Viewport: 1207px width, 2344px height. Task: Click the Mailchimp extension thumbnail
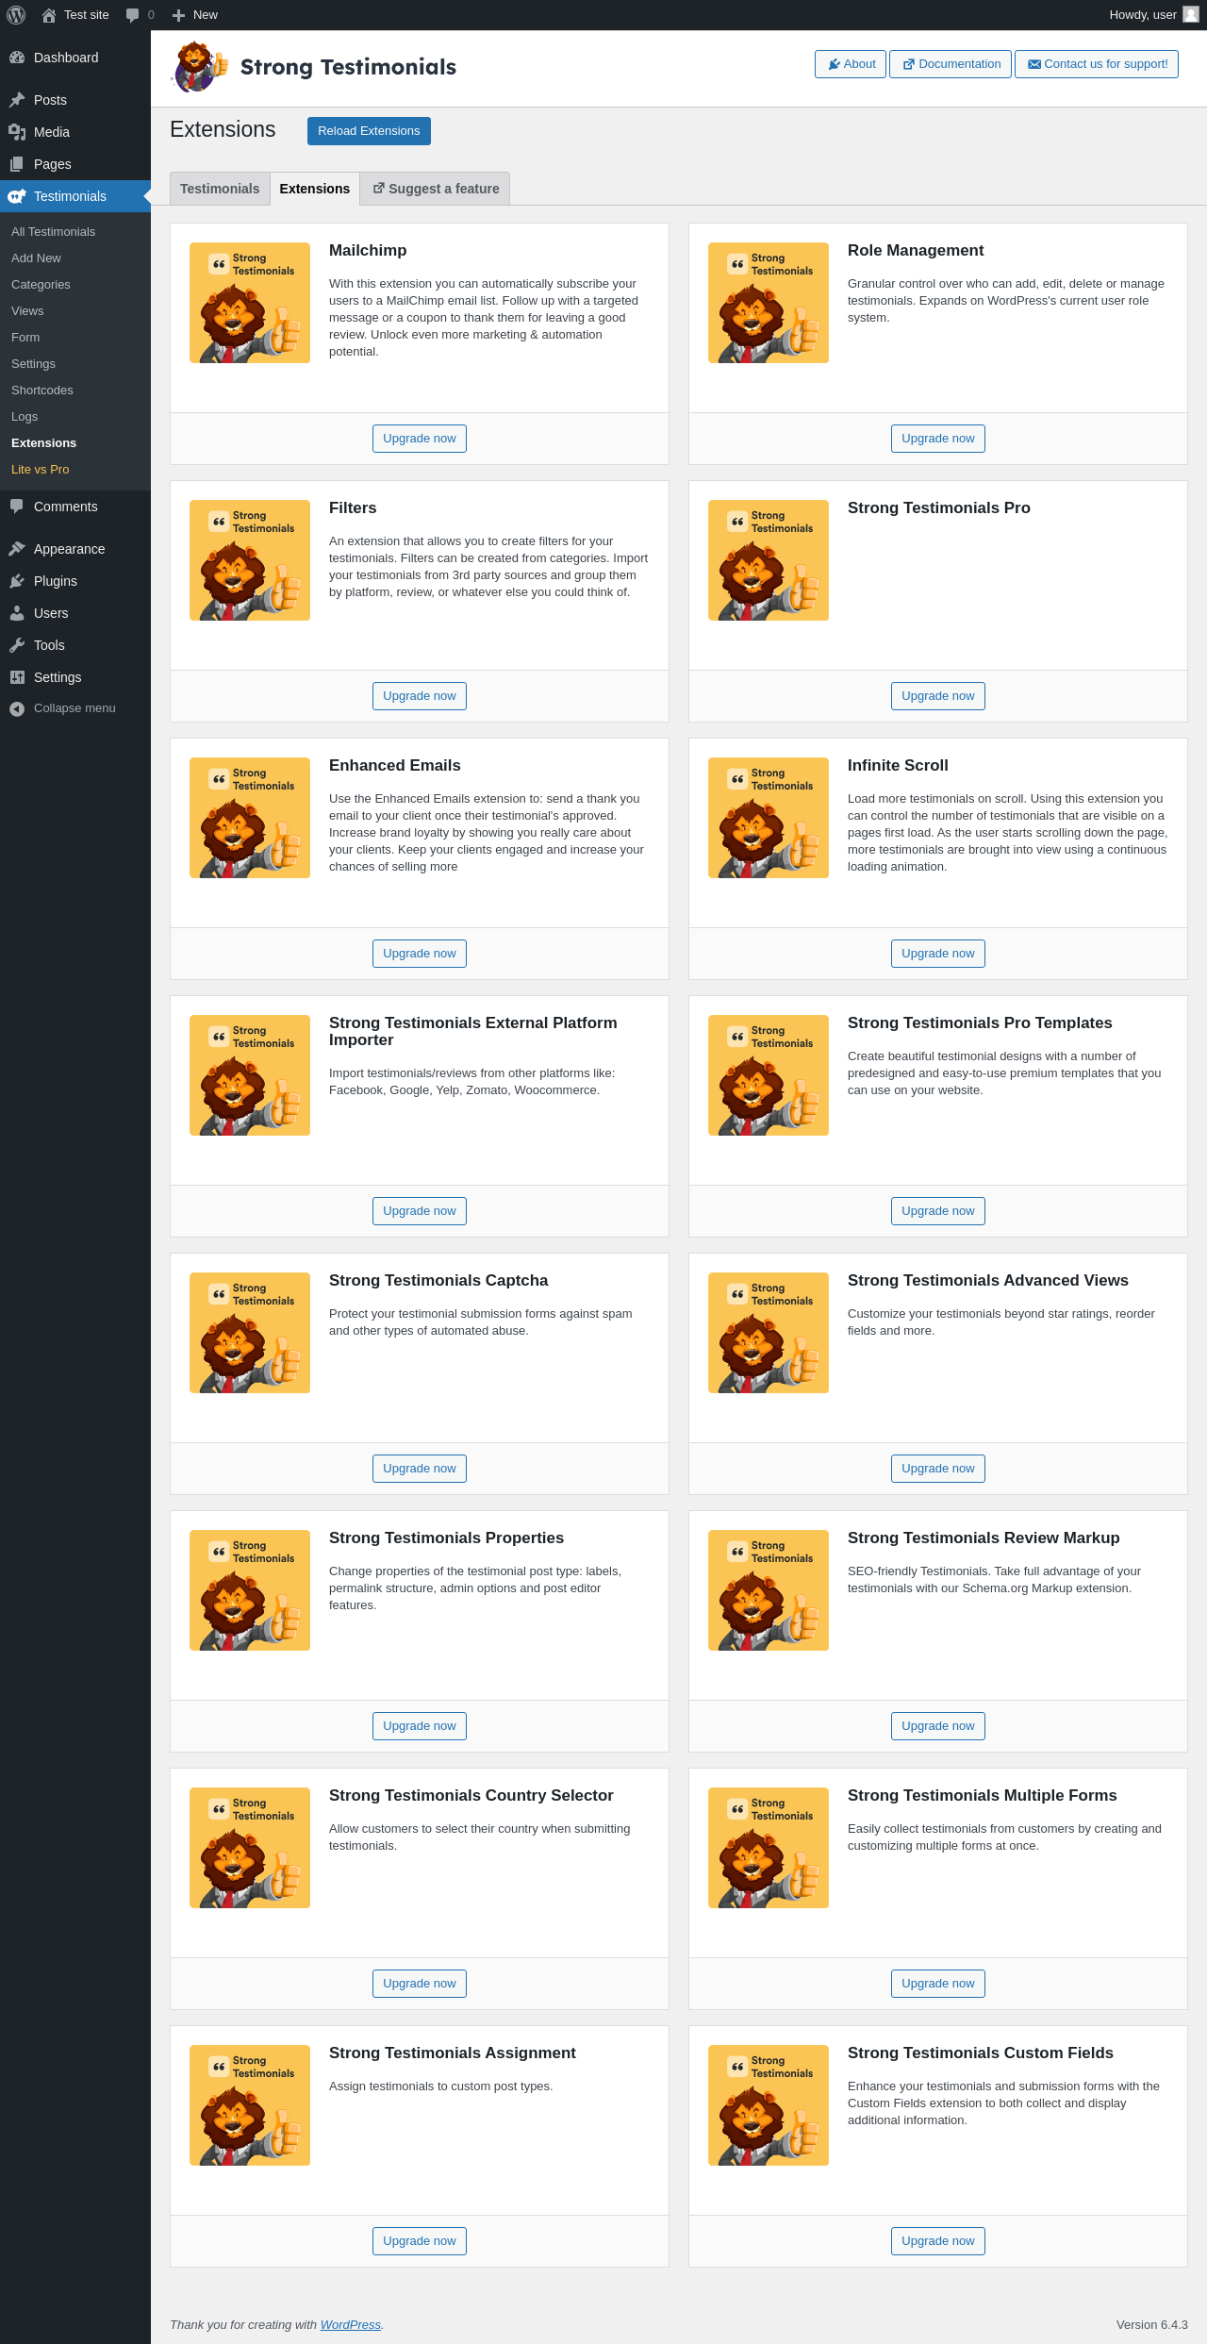[x=250, y=303]
